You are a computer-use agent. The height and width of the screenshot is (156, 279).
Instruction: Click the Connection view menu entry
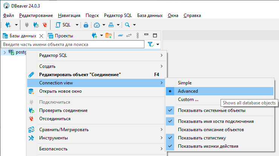tap(96, 83)
